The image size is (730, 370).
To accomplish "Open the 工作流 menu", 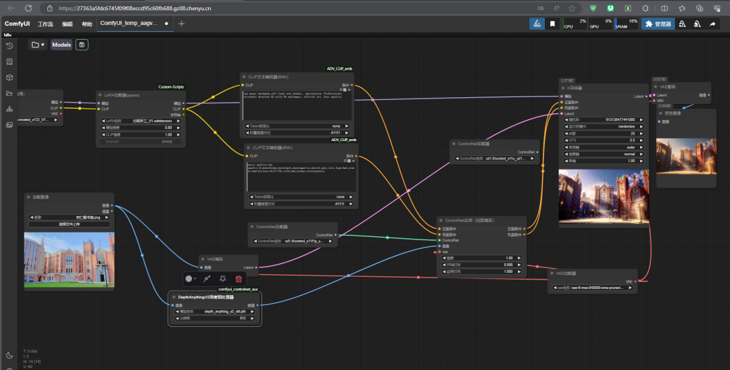I will tap(45, 24).
